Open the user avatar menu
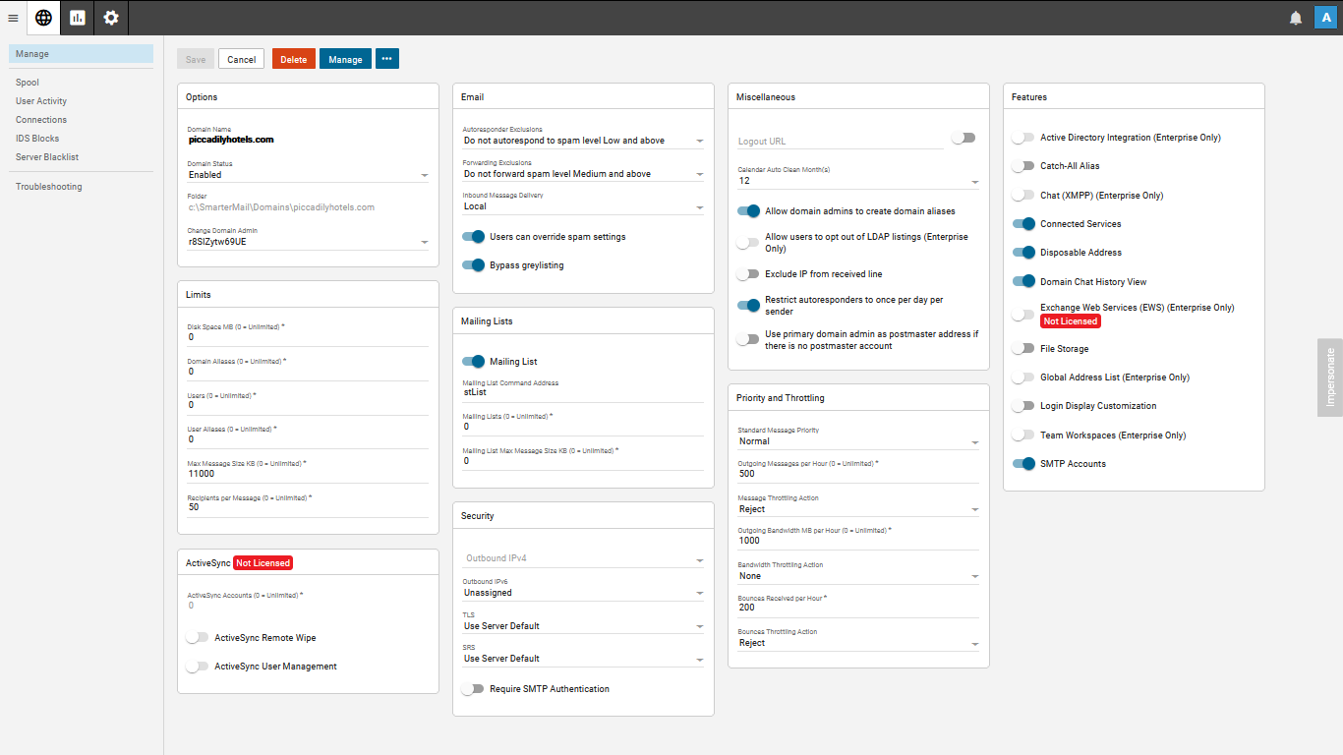Image resolution: width=1343 pixels, height=755 pixels. pyautogui.click(x=1325, y=18)
